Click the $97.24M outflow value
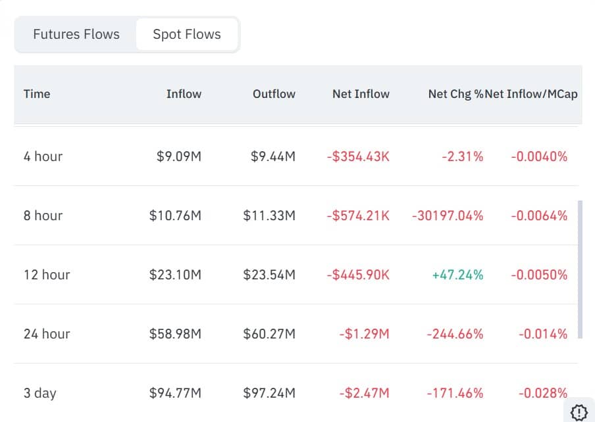 pyautogui.click(x=269, y=393)
